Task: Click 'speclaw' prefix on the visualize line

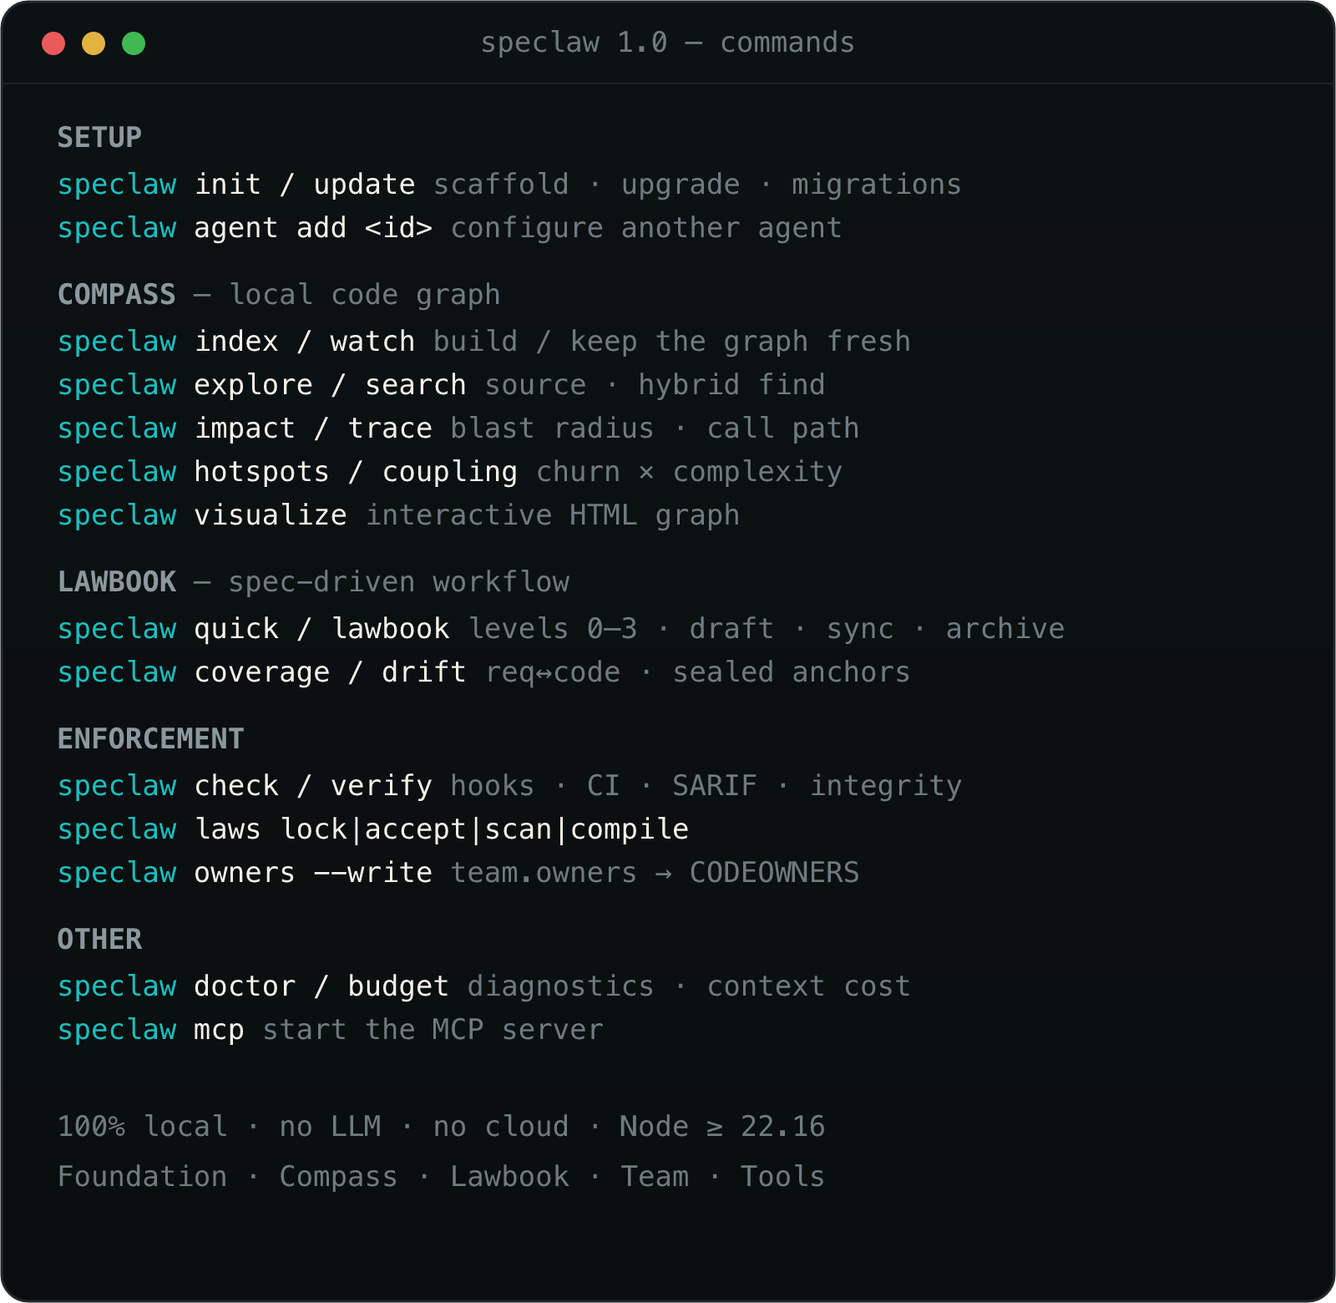Action: [x=117, y=515]
